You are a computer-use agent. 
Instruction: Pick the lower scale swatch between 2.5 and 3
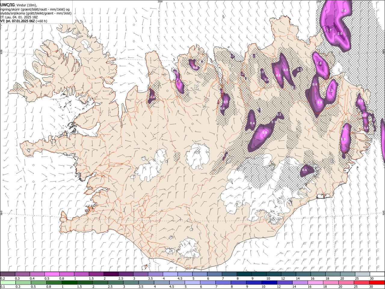(x=115, y=282)
